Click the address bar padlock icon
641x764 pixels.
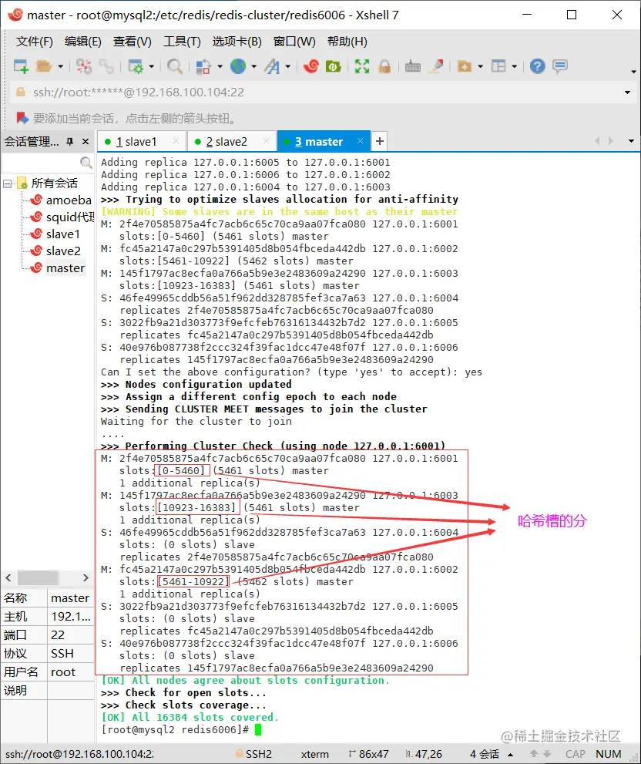[21, 92]
